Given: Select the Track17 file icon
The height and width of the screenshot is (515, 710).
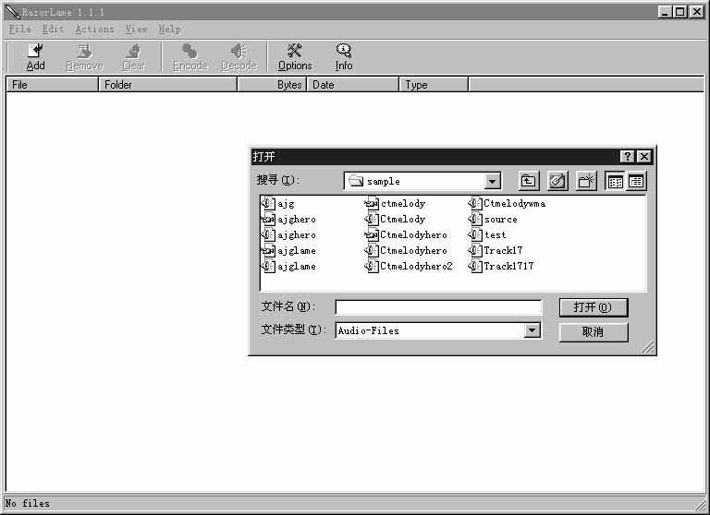Looking at the screenshot, I should point(475,250).
